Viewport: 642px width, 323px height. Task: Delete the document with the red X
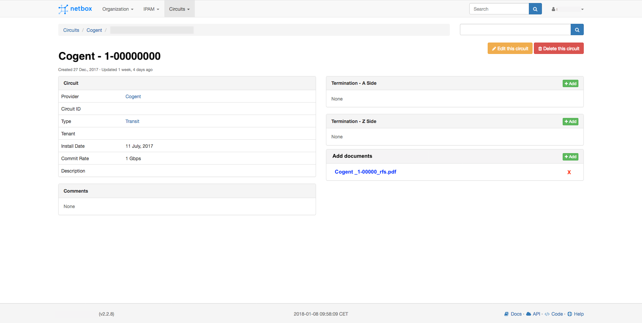[x=569, y=172]
